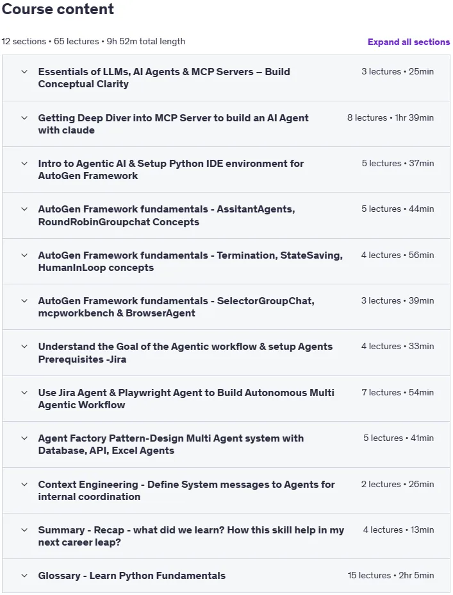This screenshot has width=453, height=595.
Task: Open chevron for Termination, StateSaving section
Action: pos(24,255)
